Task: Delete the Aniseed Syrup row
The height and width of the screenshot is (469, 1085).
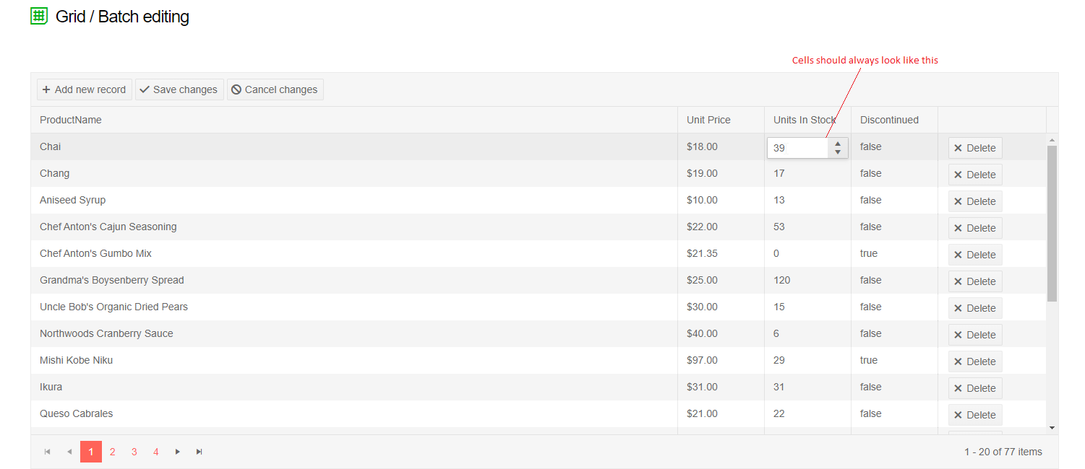Action: coord(975,201)
